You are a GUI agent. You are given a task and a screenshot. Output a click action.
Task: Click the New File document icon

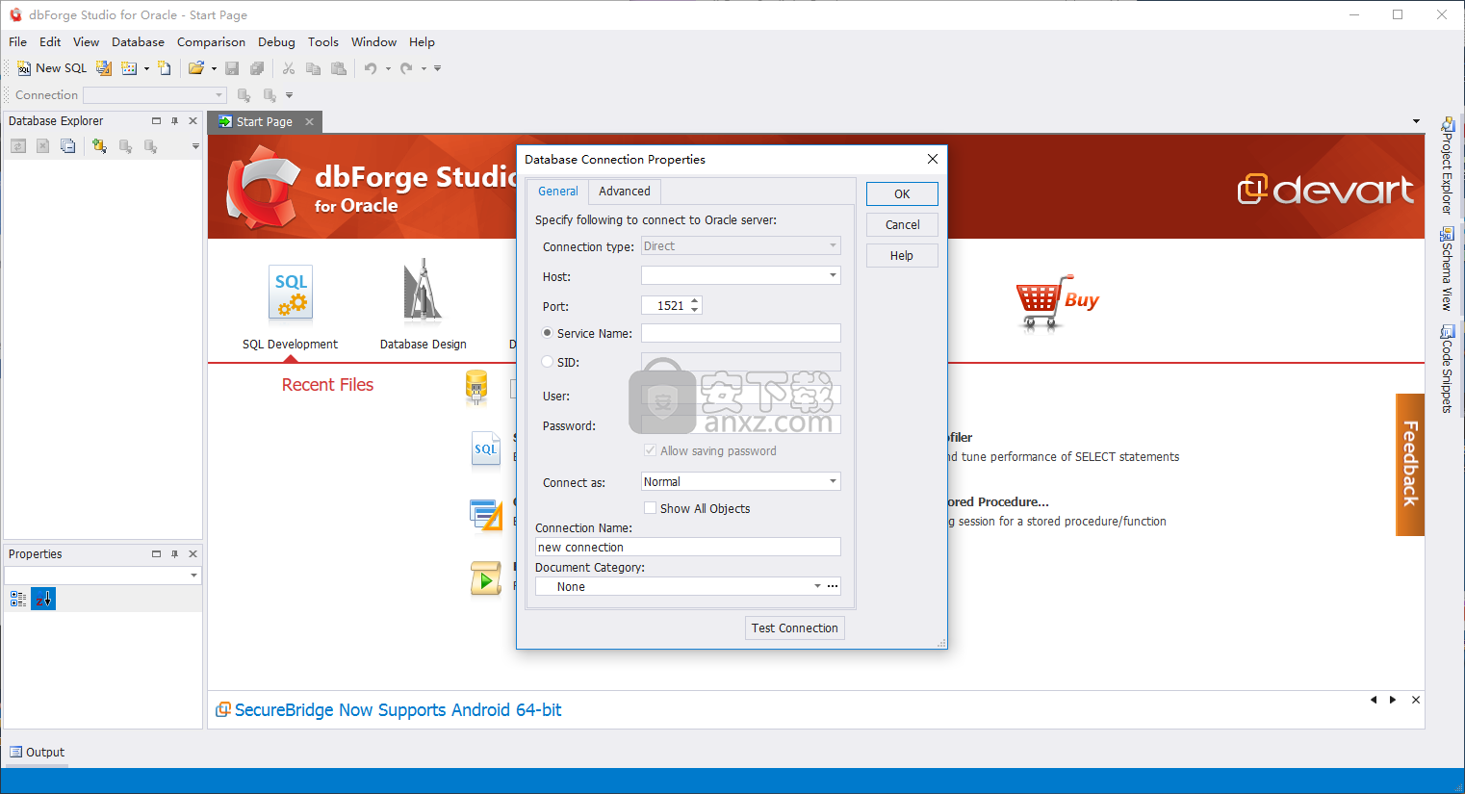165,68
